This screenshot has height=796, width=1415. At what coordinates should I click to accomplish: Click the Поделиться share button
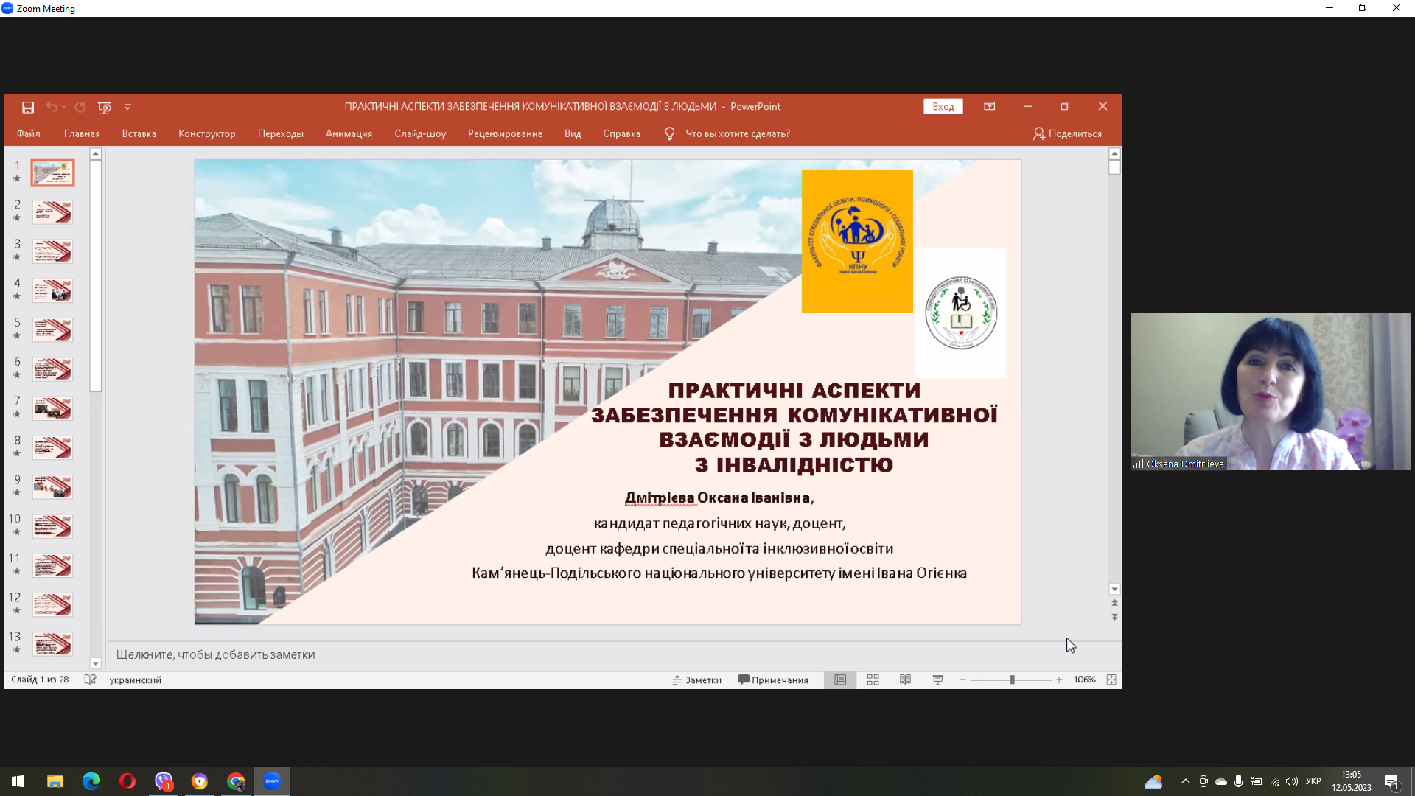coord(1067,133)
